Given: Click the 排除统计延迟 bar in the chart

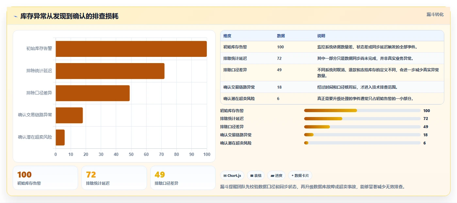Looking at the screenshot, I should click(x=110, y=71).
